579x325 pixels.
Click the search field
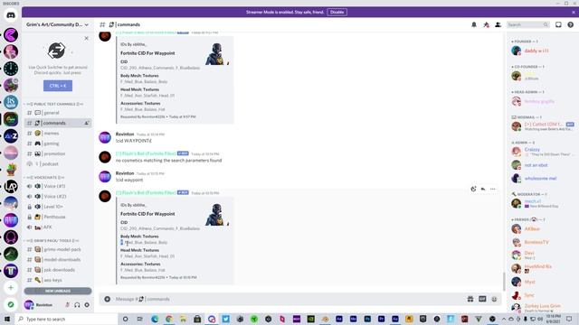[527, 24]
